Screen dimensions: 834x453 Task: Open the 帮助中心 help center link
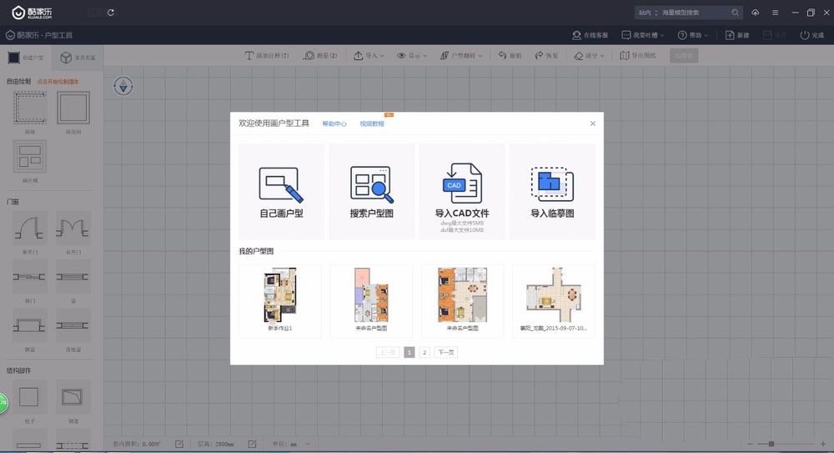pyautogui.click(x=334, y=123)
